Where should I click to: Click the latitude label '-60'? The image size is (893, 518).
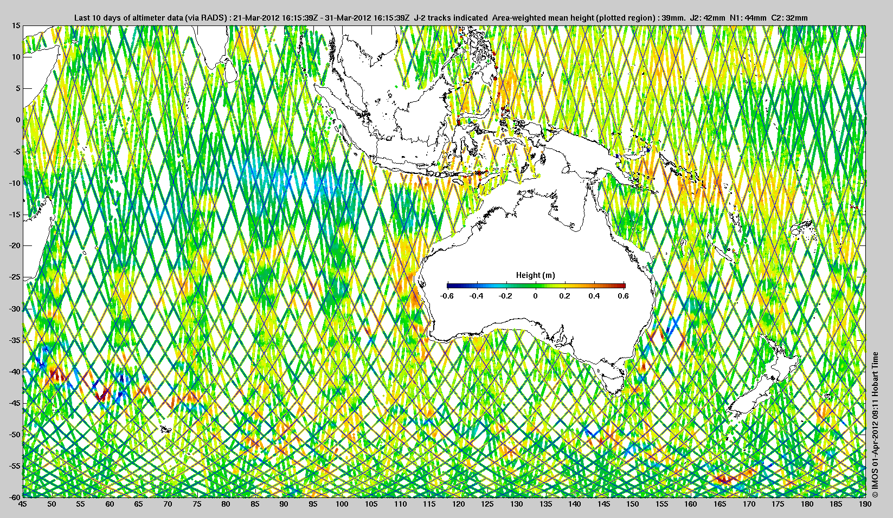point(14,497)
